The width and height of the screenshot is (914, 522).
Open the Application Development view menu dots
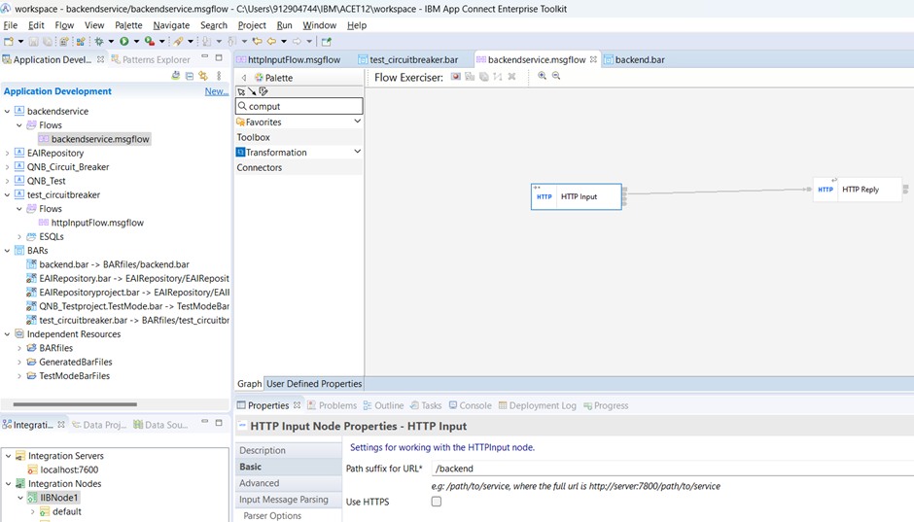219,76
